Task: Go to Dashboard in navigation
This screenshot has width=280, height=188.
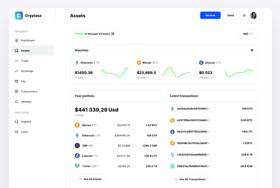Action: click(32, 41)
